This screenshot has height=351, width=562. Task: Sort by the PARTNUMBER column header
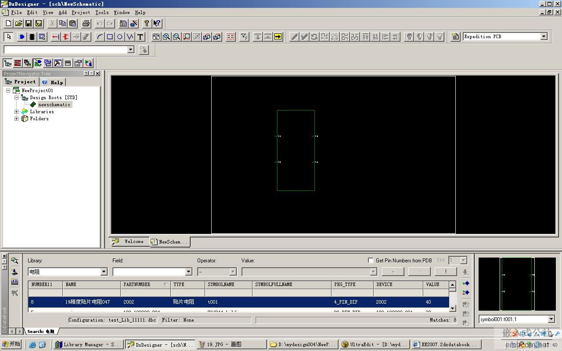tap(145, 284)
